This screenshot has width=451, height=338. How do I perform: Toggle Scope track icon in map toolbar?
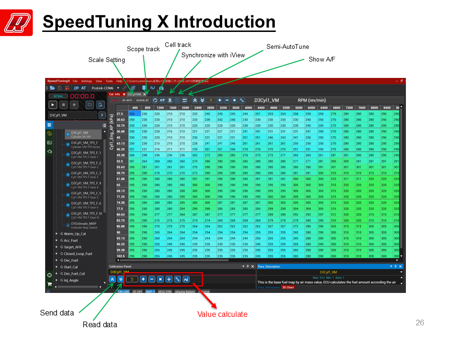click(156, 100)
